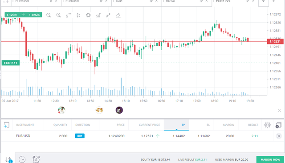This screenshot has height=163, width=285.
Task: Sort positions by MARGIN column
Action: point(228,125)
